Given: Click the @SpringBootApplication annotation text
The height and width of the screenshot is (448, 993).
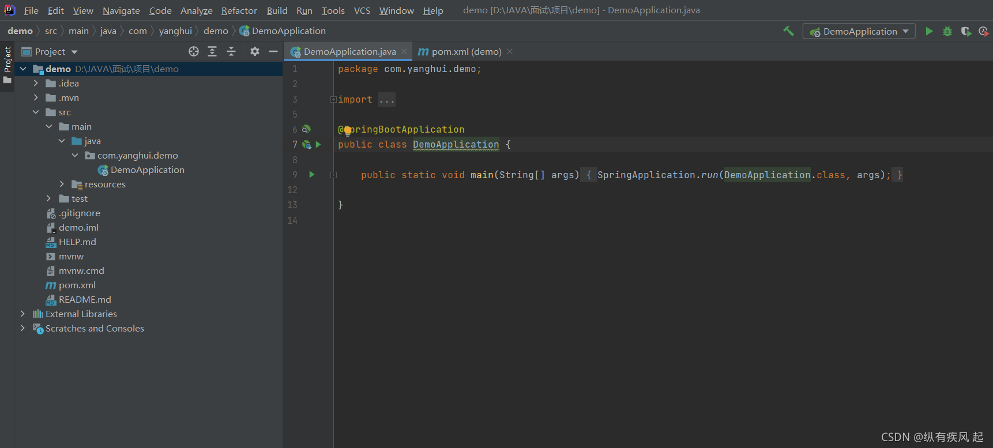Looking at the screenshot, I should 401,129.
